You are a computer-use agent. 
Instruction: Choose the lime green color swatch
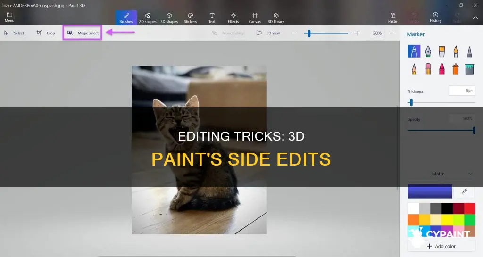[x=458, y=220]
